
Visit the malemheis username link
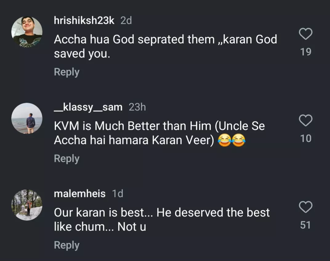(80, 194)
